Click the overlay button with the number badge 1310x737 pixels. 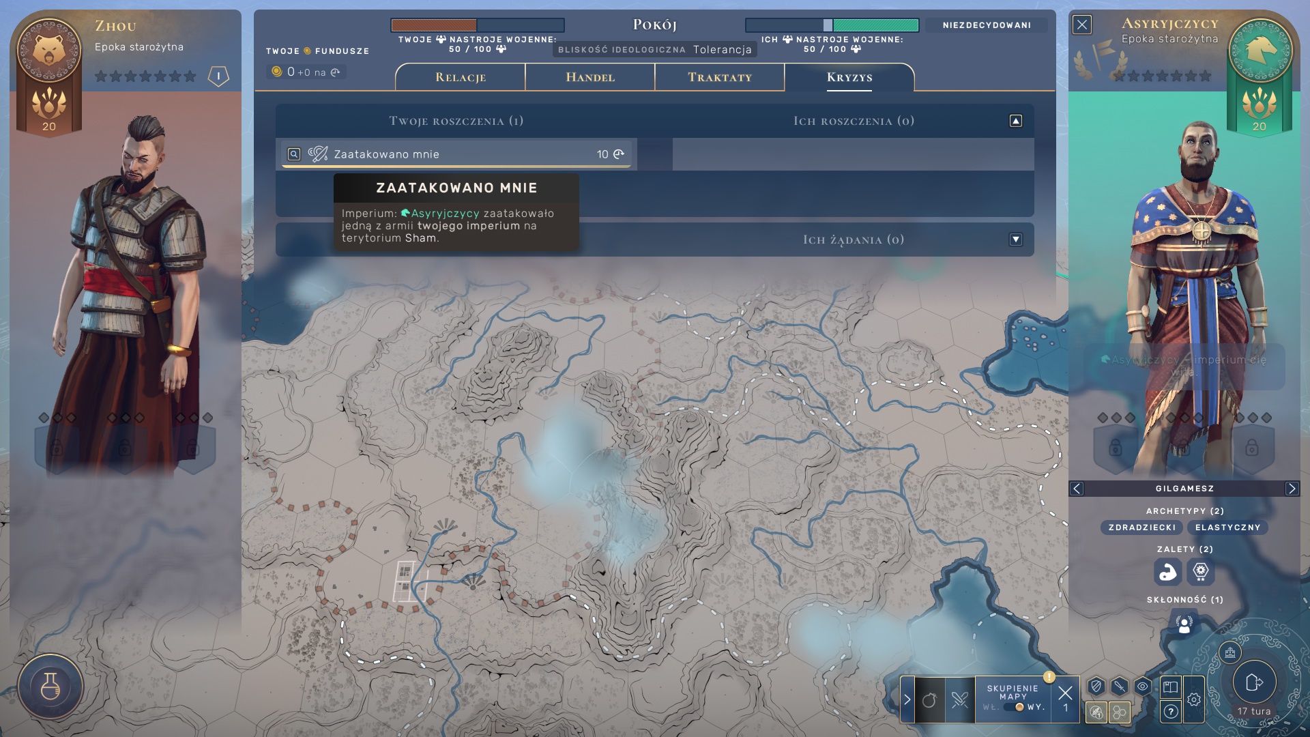[x=1096, y=712]
